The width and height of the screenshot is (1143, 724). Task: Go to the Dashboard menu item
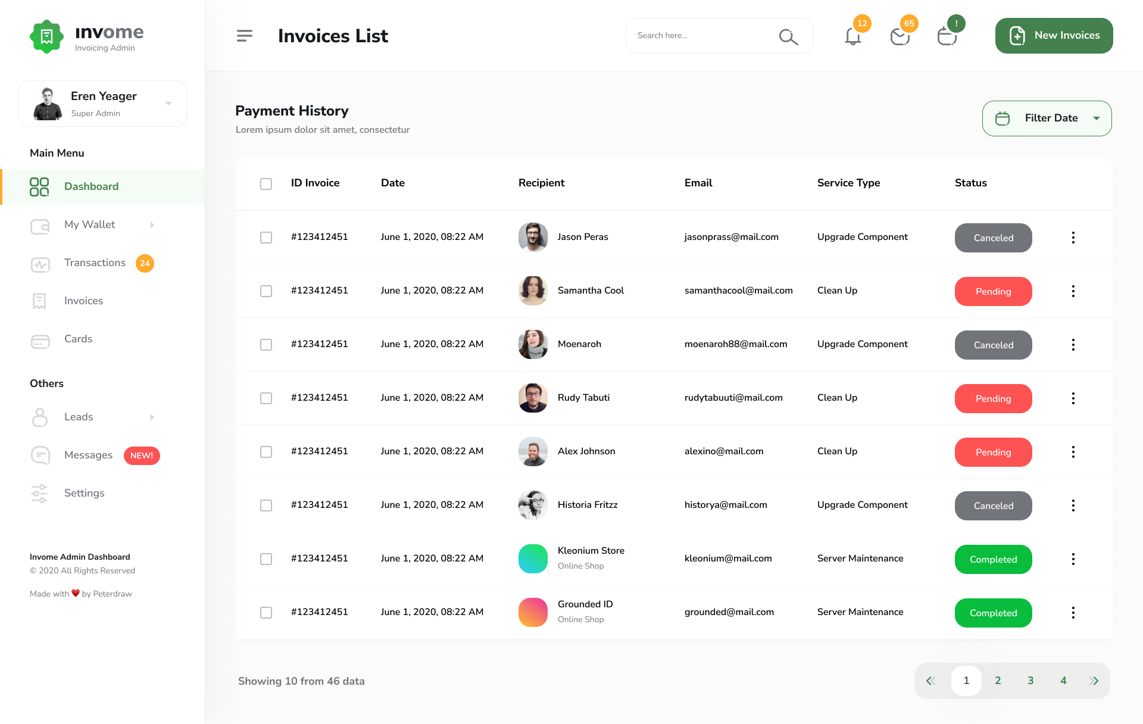point(91,186)
